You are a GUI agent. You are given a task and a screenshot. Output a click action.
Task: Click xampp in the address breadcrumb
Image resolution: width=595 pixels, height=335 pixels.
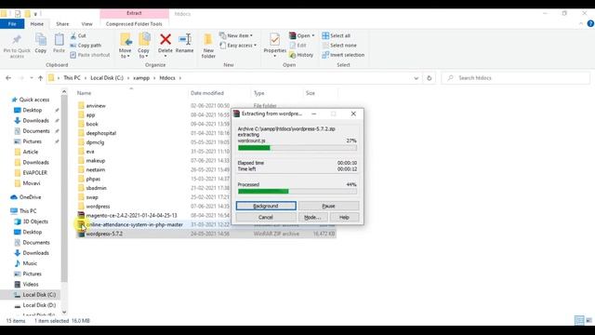pyautogui.click(x=141, y=78)
